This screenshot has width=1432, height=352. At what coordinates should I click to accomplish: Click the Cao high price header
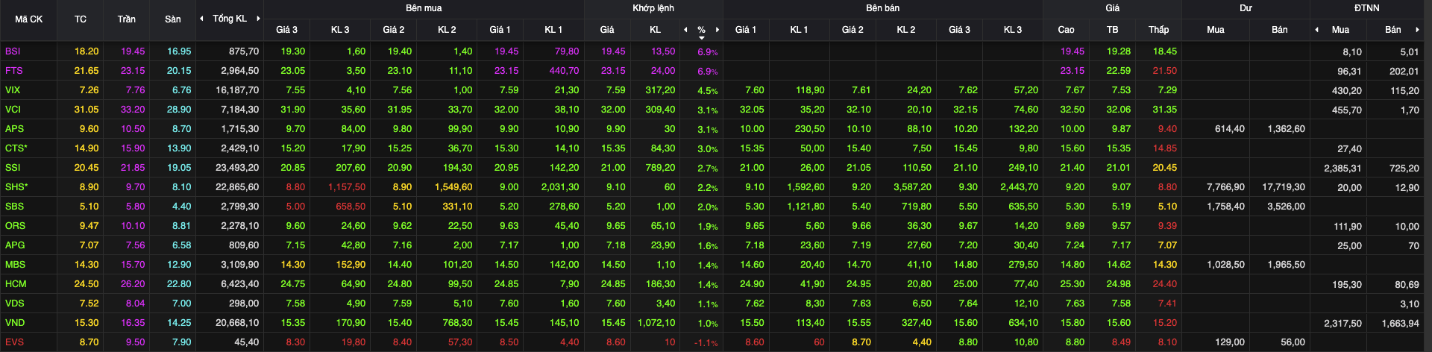coord(1067,30)
